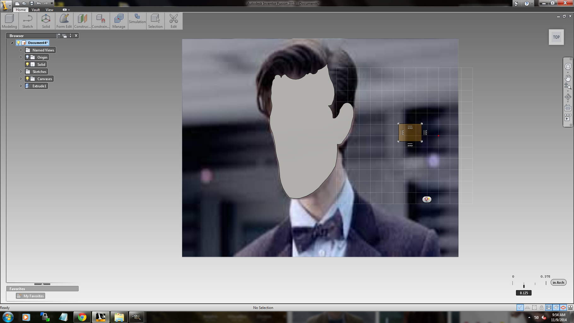Expand the Named Views node

(21, 50)
